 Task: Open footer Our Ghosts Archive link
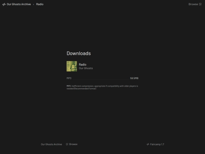coord(51,144)
